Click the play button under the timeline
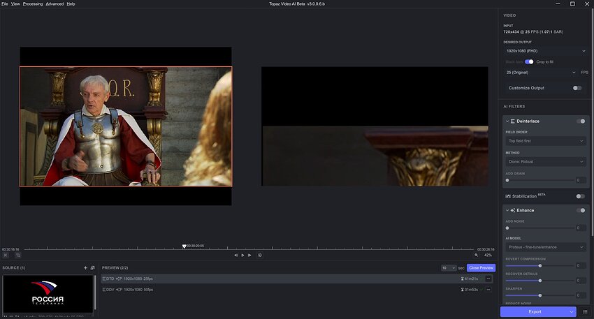The height and width of the screenshot is (319, 594). point(242,255)
